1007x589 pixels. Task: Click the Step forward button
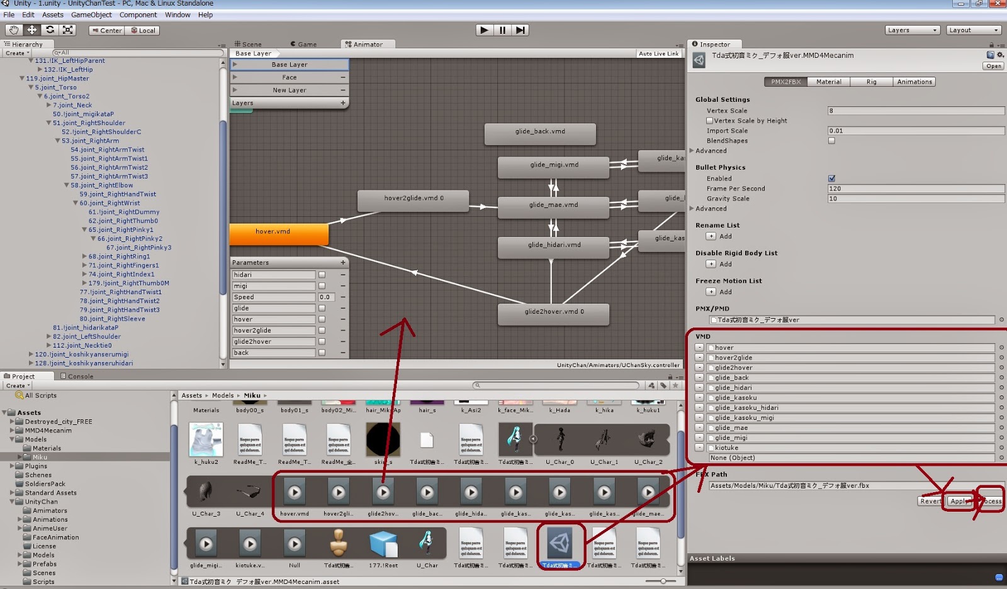pyautogui.click(x=520, y=30)
